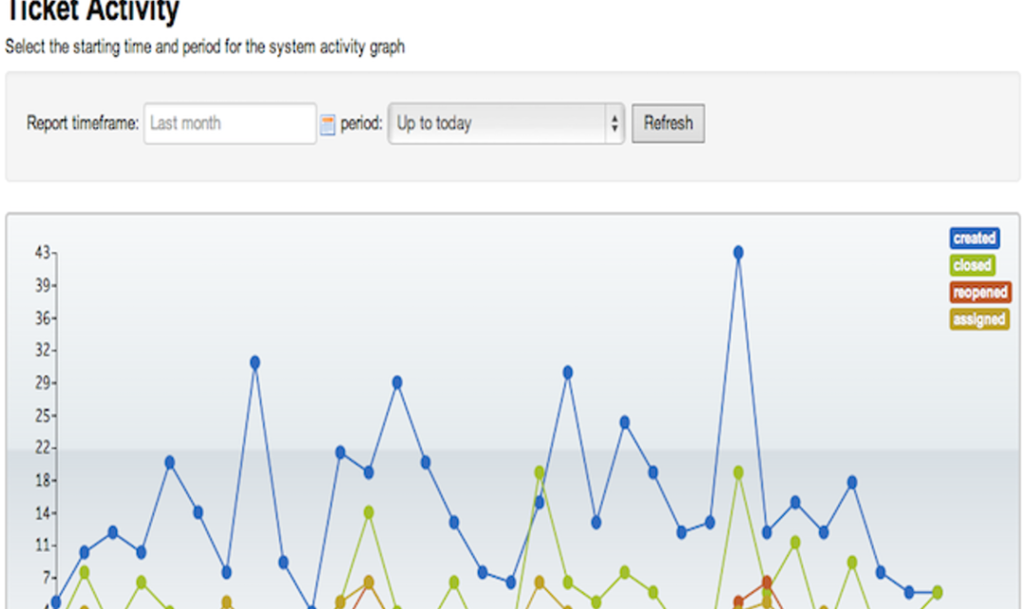Click the dropdown arrows on period selector

point(615,123)
